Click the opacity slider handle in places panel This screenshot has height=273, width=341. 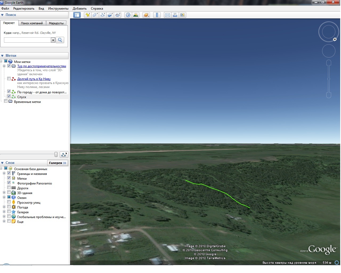tap(56, 154)
